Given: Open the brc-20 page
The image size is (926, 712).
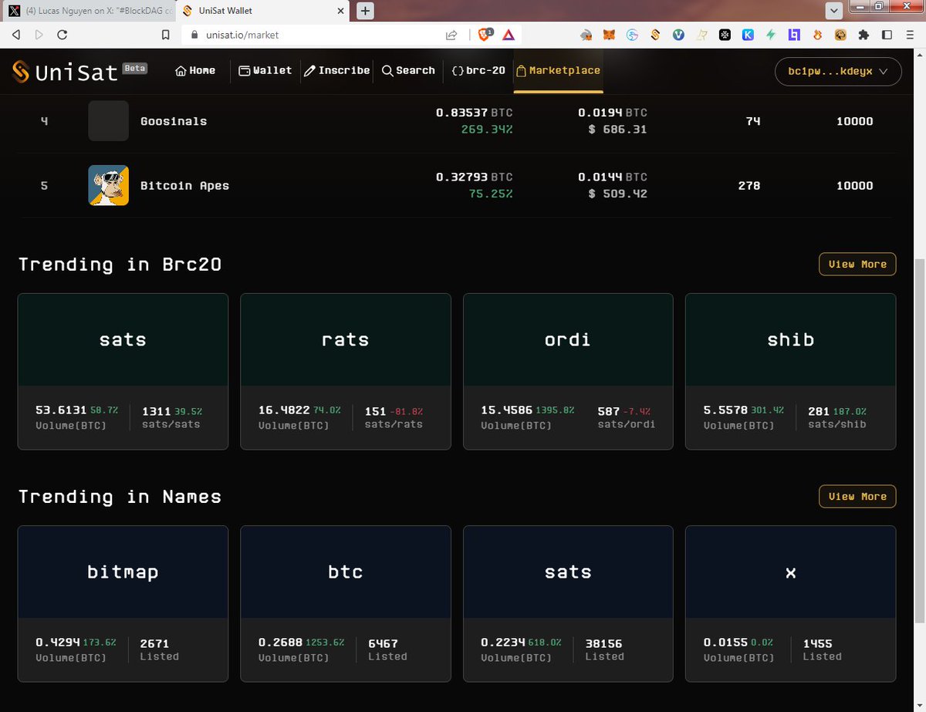Looking at the screenshot, I should 478,70.
